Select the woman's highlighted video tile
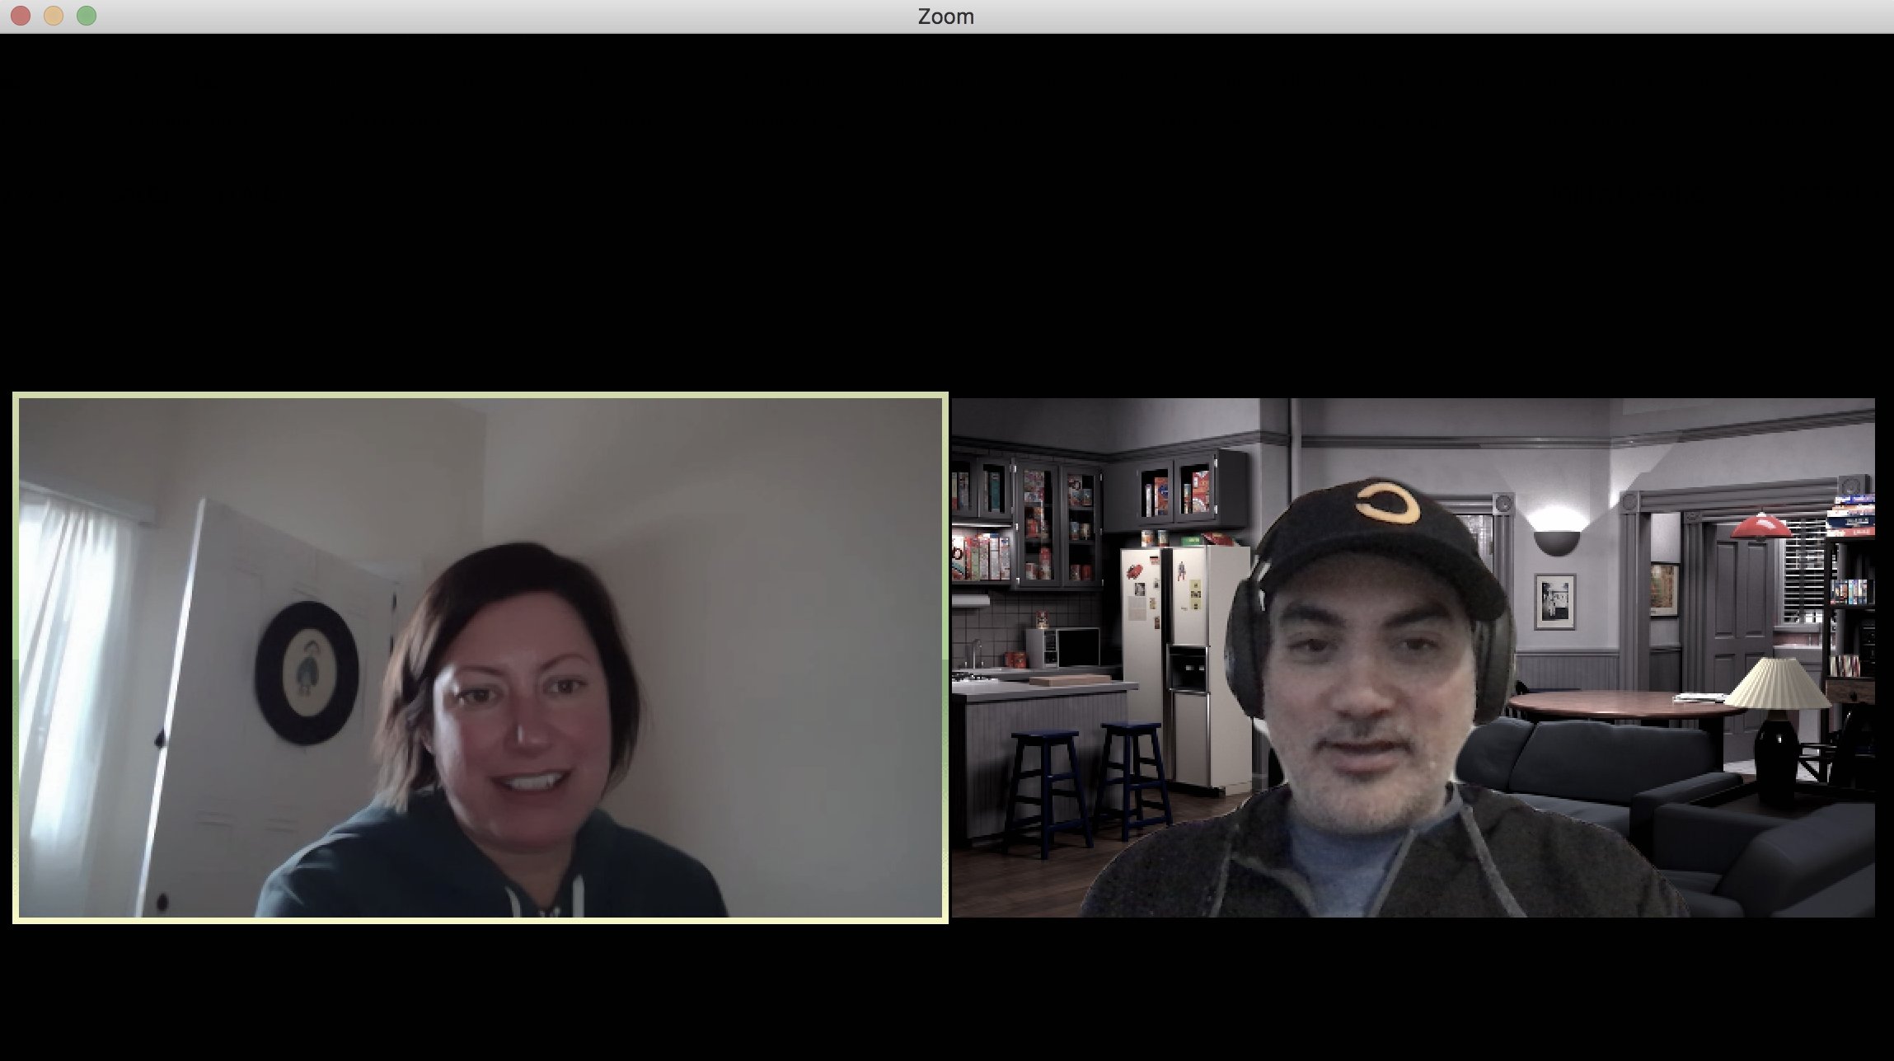The width and height of the screenshot is (1894, 1061). 481,657
